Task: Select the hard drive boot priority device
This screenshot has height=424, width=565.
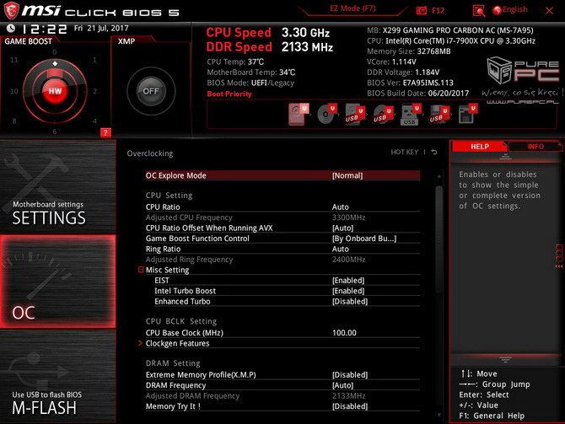Action: click(299, 114)
